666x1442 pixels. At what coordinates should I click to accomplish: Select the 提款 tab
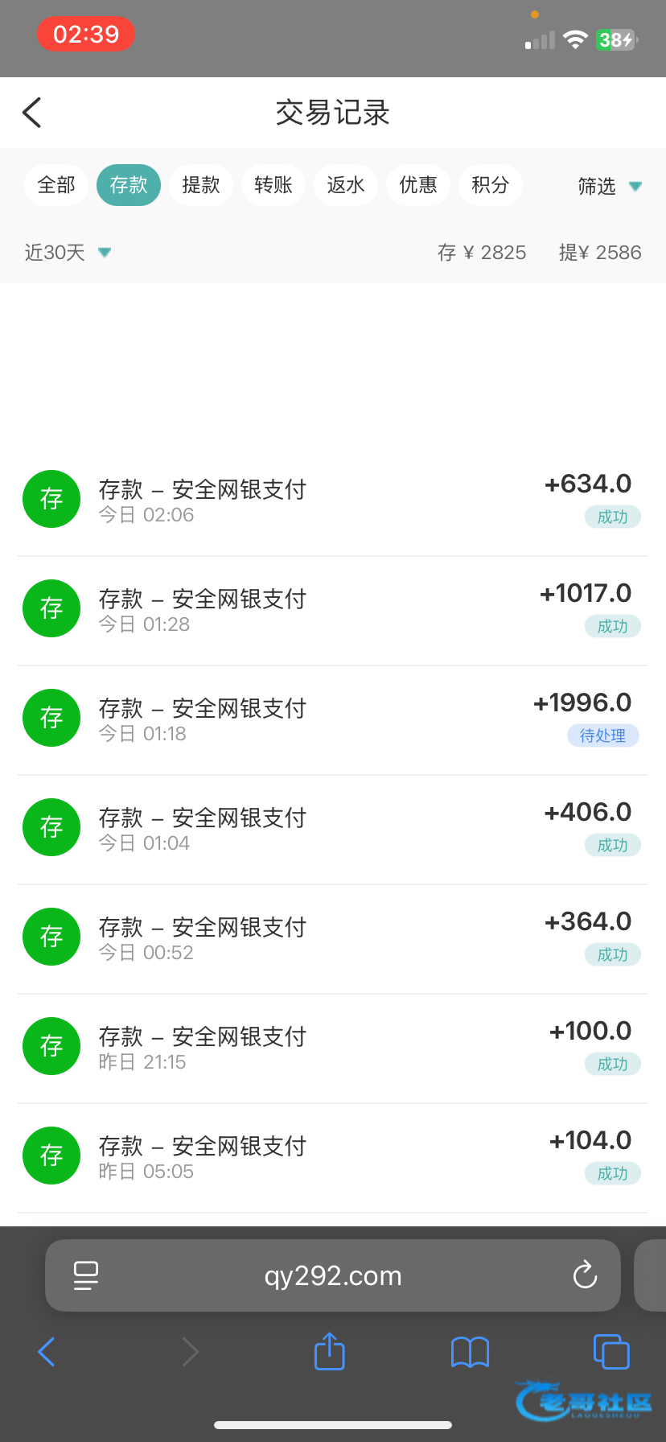[201, 185]
